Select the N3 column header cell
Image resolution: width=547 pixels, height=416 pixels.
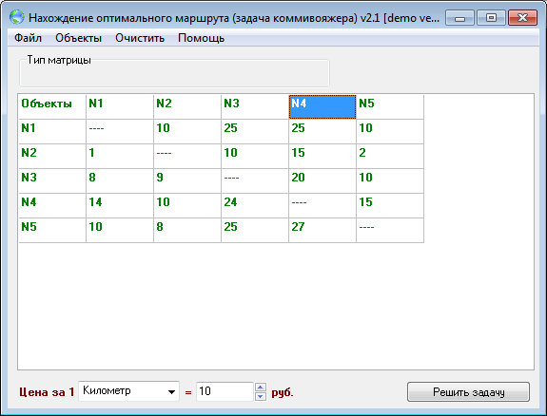tap(255, 107)
